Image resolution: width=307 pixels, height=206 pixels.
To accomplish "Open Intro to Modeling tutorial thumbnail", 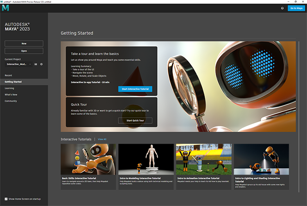I will 146,159.
